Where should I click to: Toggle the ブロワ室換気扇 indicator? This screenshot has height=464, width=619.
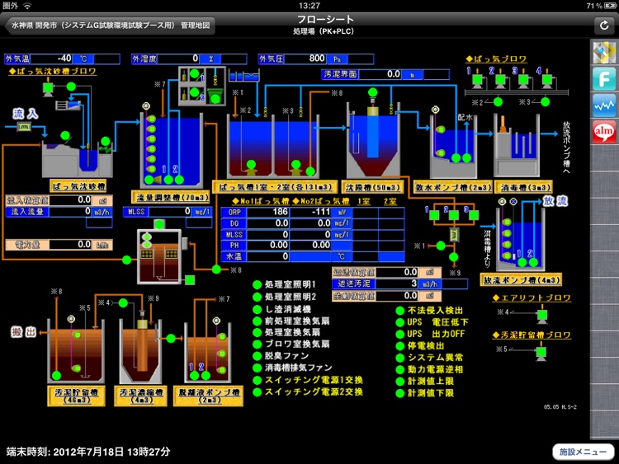(x=257, y=344)
